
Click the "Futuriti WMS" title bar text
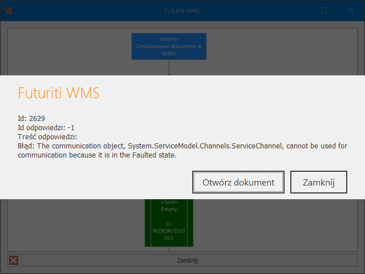pos(182,10)
